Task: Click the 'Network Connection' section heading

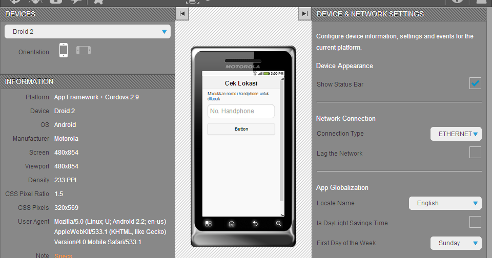Action: 346,118
